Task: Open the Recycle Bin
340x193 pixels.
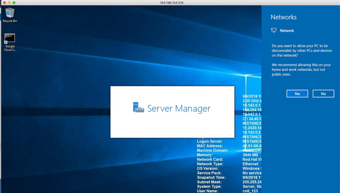Action: [x=10, y=12]
